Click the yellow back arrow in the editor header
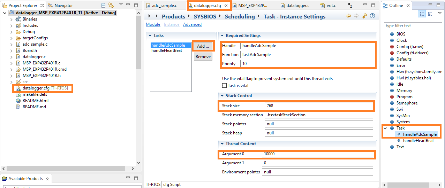 pos(348,16)
